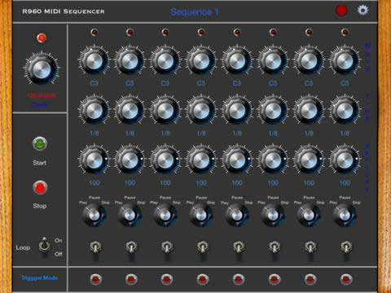
Task: Click the second step's indicator LED
Action: pos(130,33)
